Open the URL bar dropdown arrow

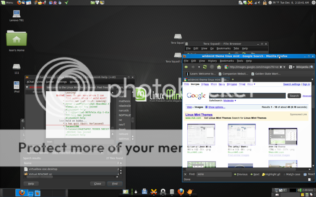coord(284,67)
